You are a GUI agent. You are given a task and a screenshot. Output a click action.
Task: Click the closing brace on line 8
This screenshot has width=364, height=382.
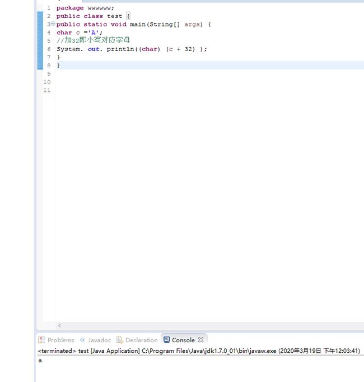point(58,65)
